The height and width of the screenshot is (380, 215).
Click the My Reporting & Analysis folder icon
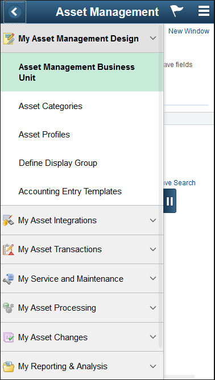(9, 366)
